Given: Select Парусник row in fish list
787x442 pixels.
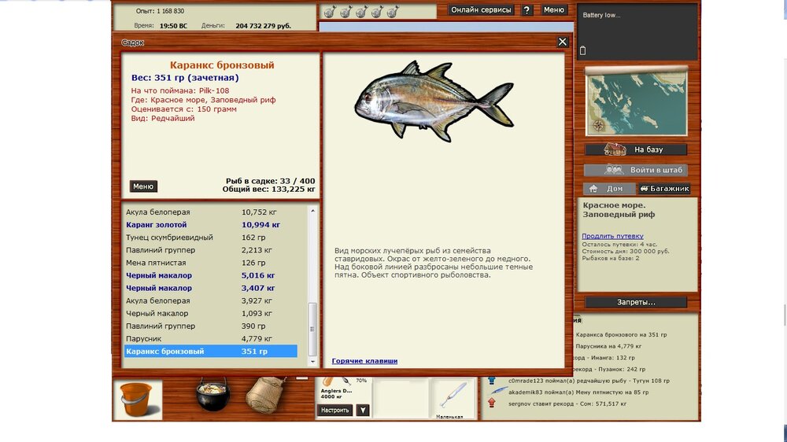Looking at the screenshot, I should click(211, 339).
